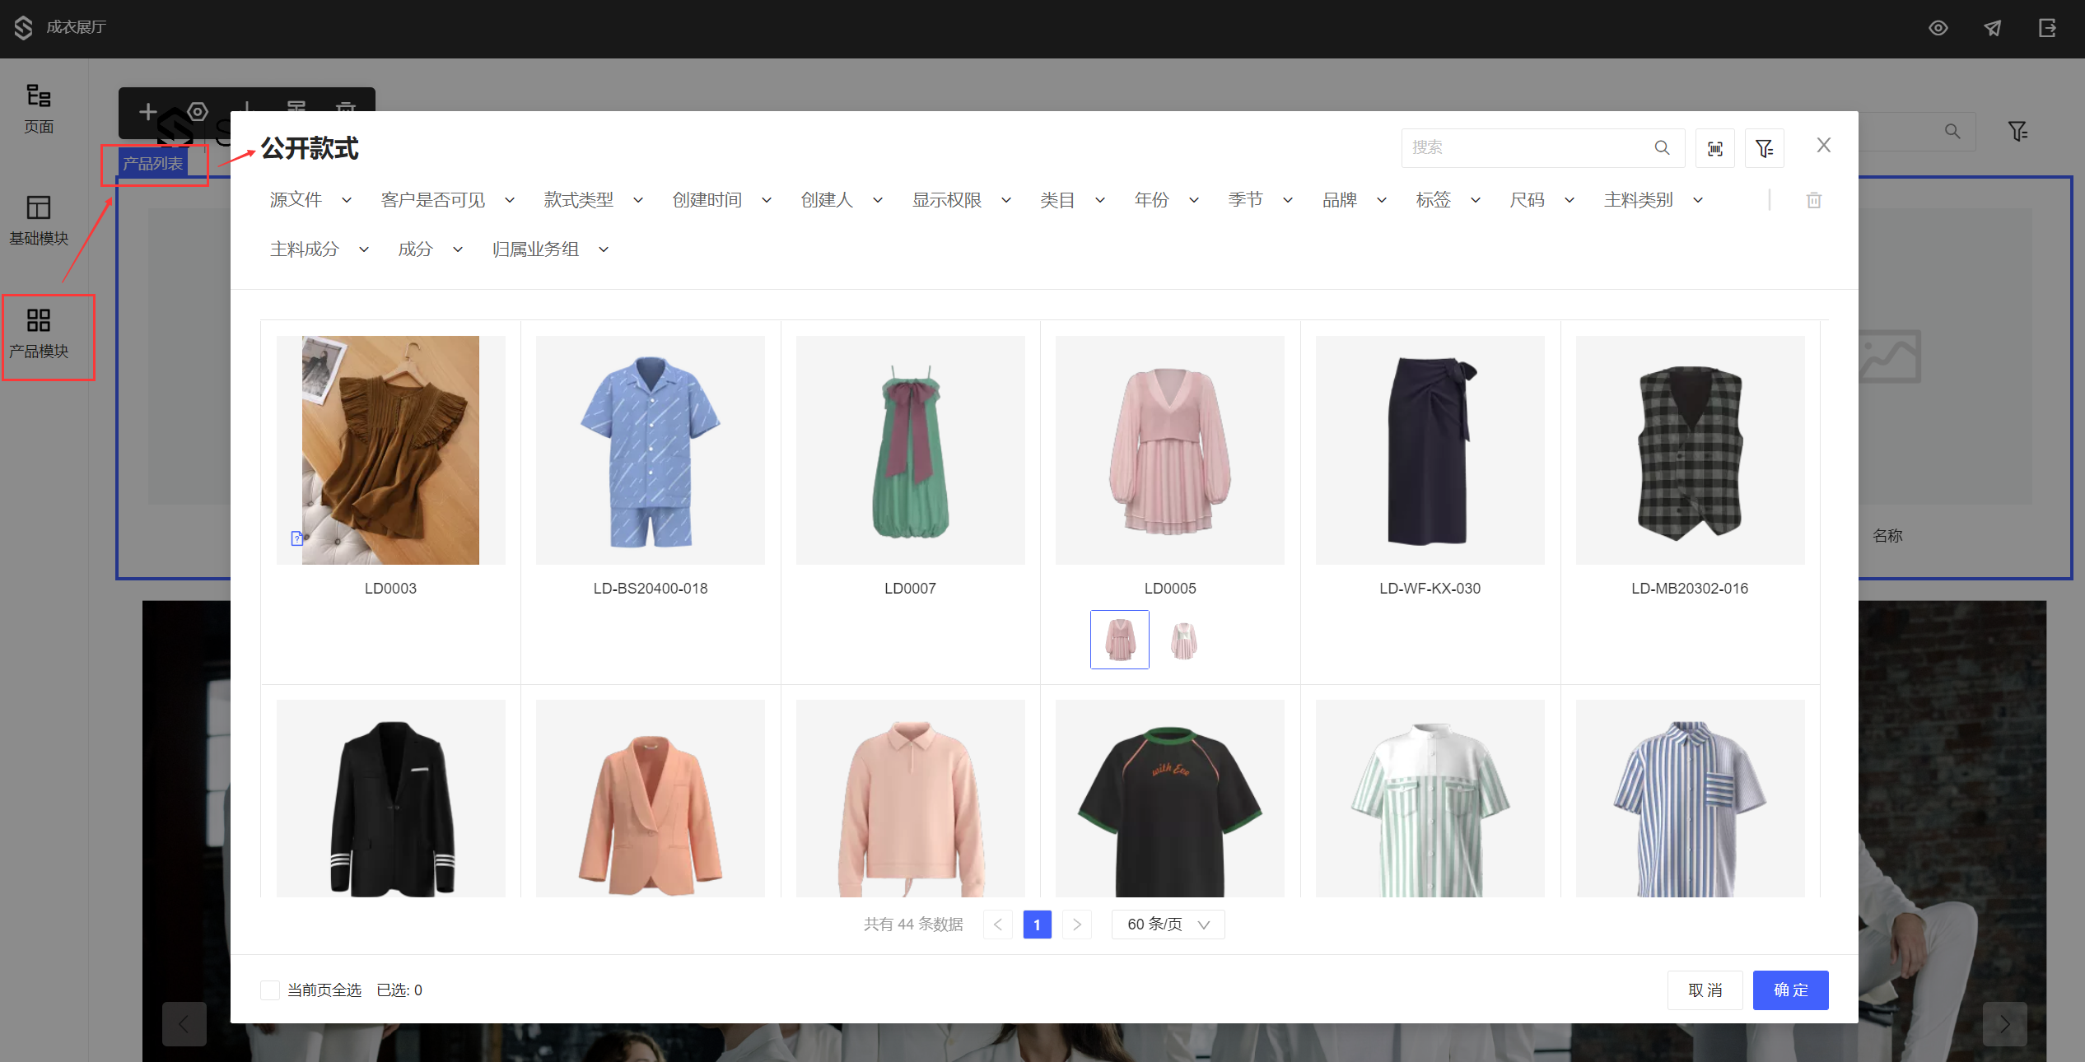Click the publish paper-plane icon

coord(1993,28)
